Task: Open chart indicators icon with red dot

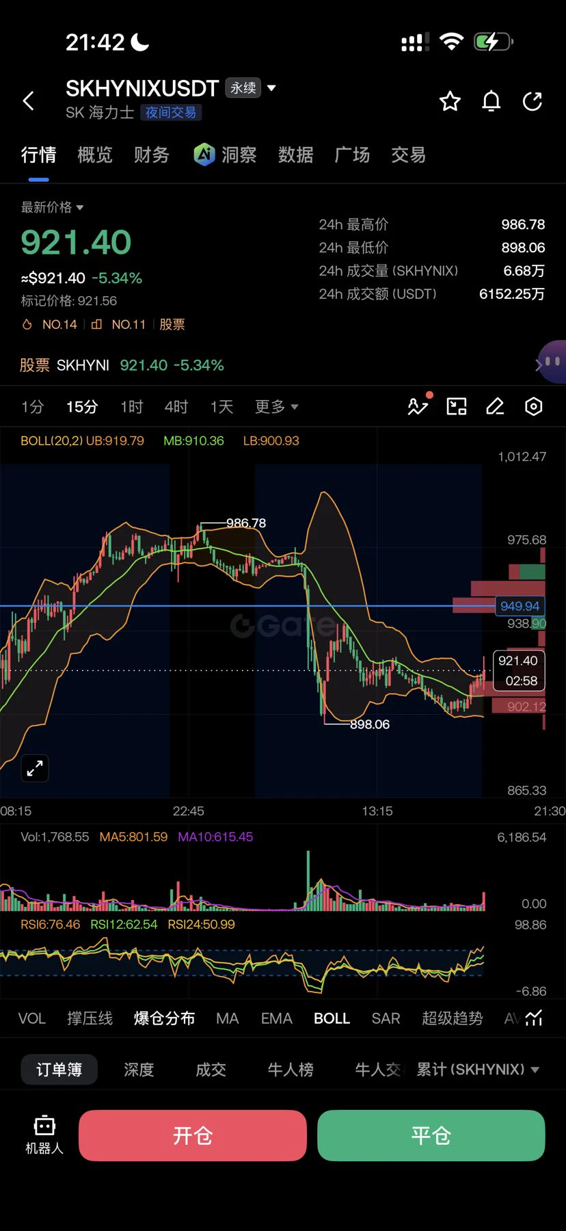Action: tap(418, 406)
